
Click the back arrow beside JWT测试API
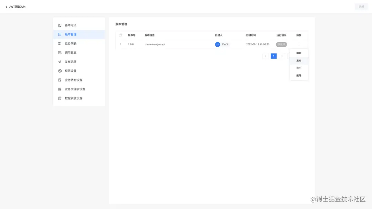pyautogui.click(x=7, y=7)
